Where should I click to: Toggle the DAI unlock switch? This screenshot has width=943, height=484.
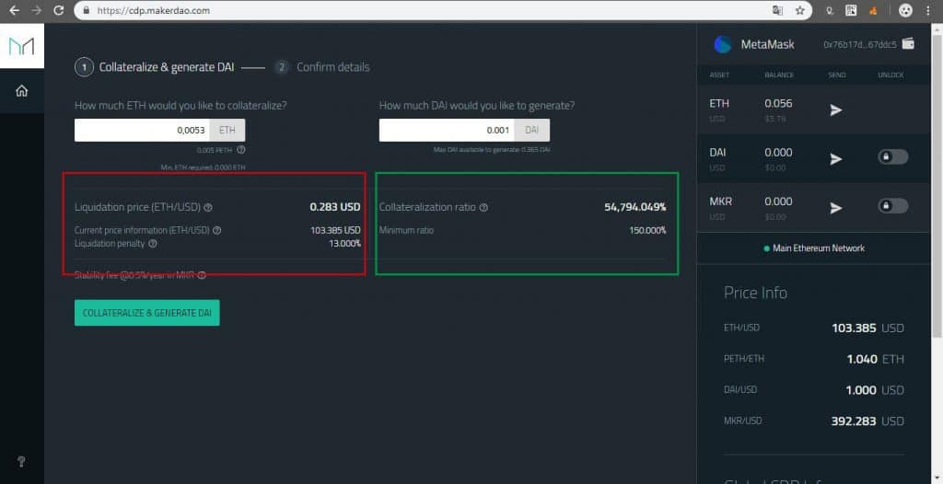click(892, 157)
